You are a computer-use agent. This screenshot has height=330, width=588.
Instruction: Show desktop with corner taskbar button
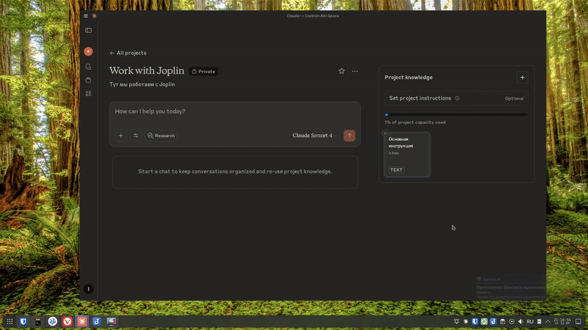click(x=578, y=321)
